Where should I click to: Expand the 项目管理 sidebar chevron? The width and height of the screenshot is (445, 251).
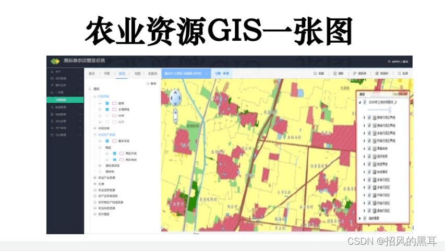[80, 78]
